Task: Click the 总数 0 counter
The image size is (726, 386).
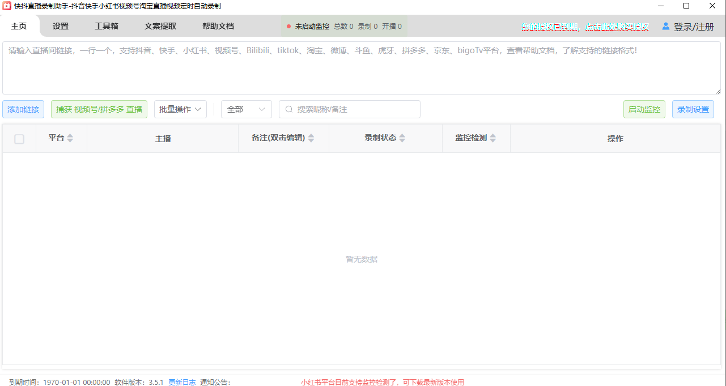Action: click(x=343, y=27)
